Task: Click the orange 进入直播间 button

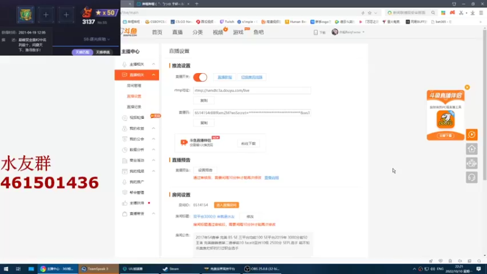Action: [226, 205]
